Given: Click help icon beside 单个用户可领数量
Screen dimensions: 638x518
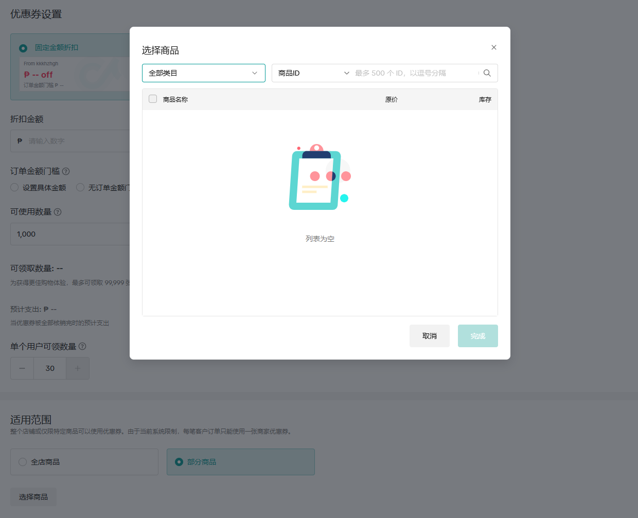Looking at the screenshot, I should [x=82, y=347].
